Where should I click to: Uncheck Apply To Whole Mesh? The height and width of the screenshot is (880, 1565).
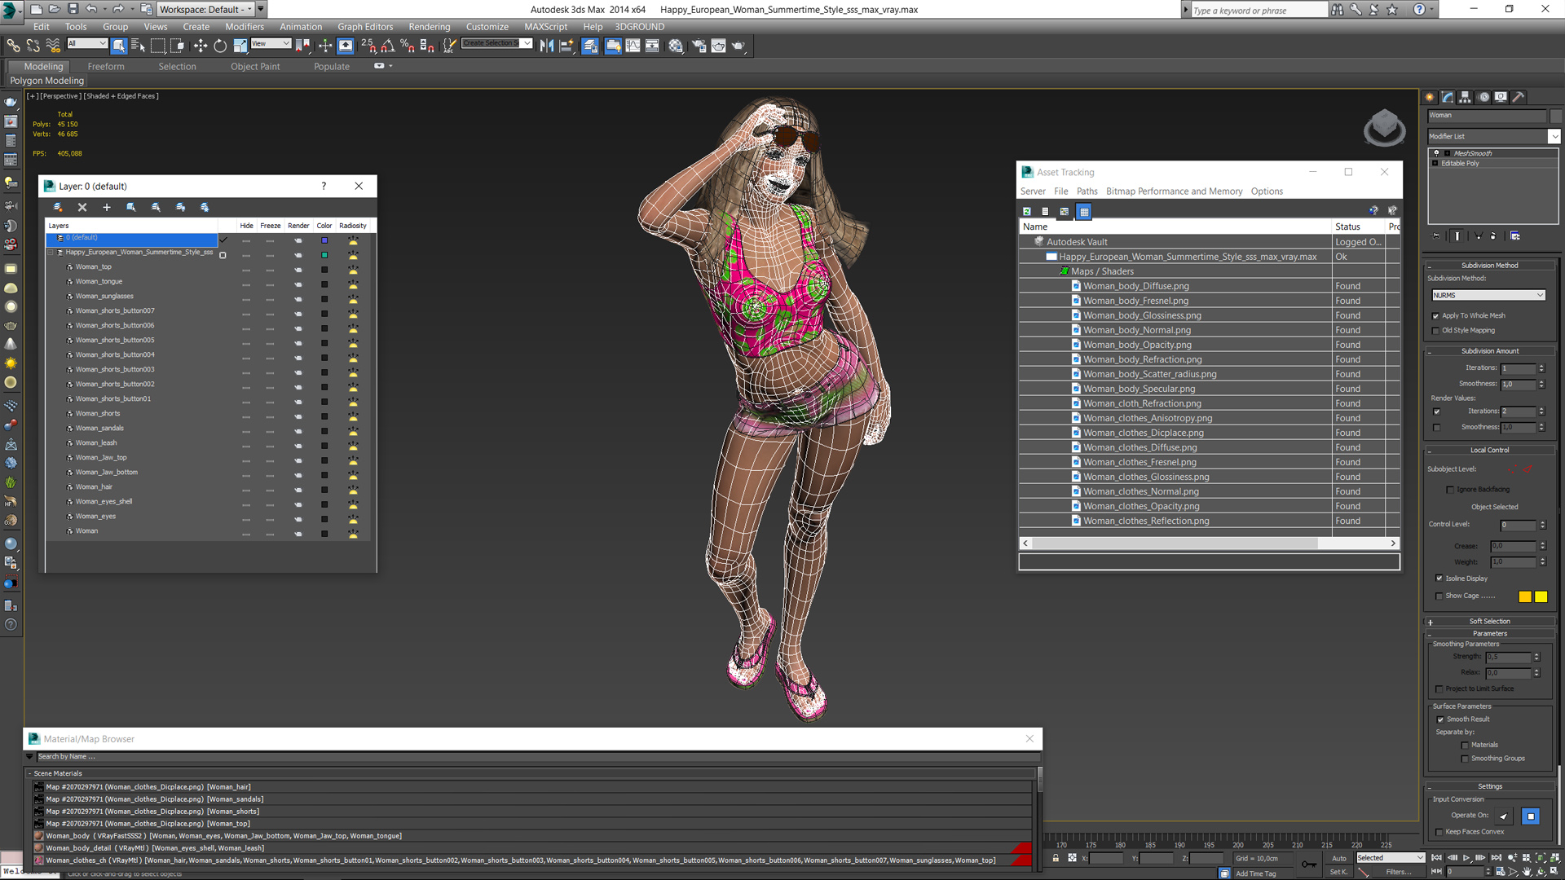pyautogui.click(x=1436, y=316)
